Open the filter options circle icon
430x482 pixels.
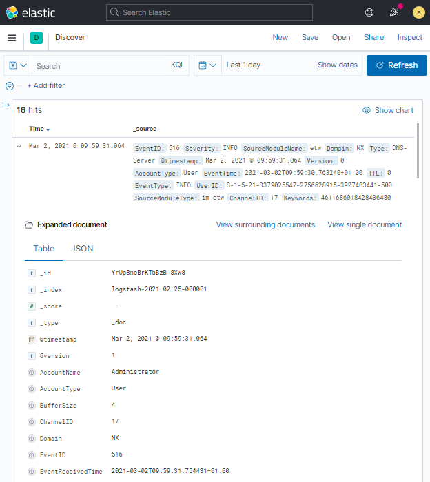pos(10,86)
